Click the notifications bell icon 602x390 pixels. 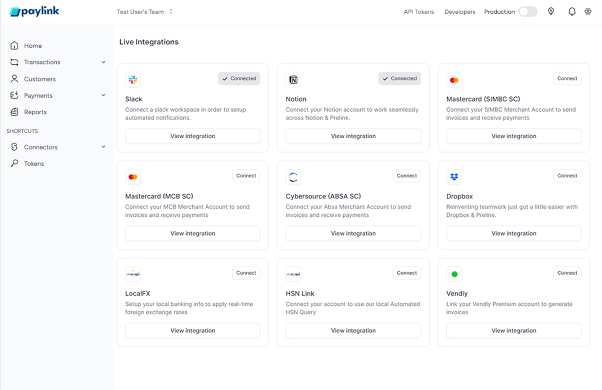pyautogui.click(x=572, y=11)
